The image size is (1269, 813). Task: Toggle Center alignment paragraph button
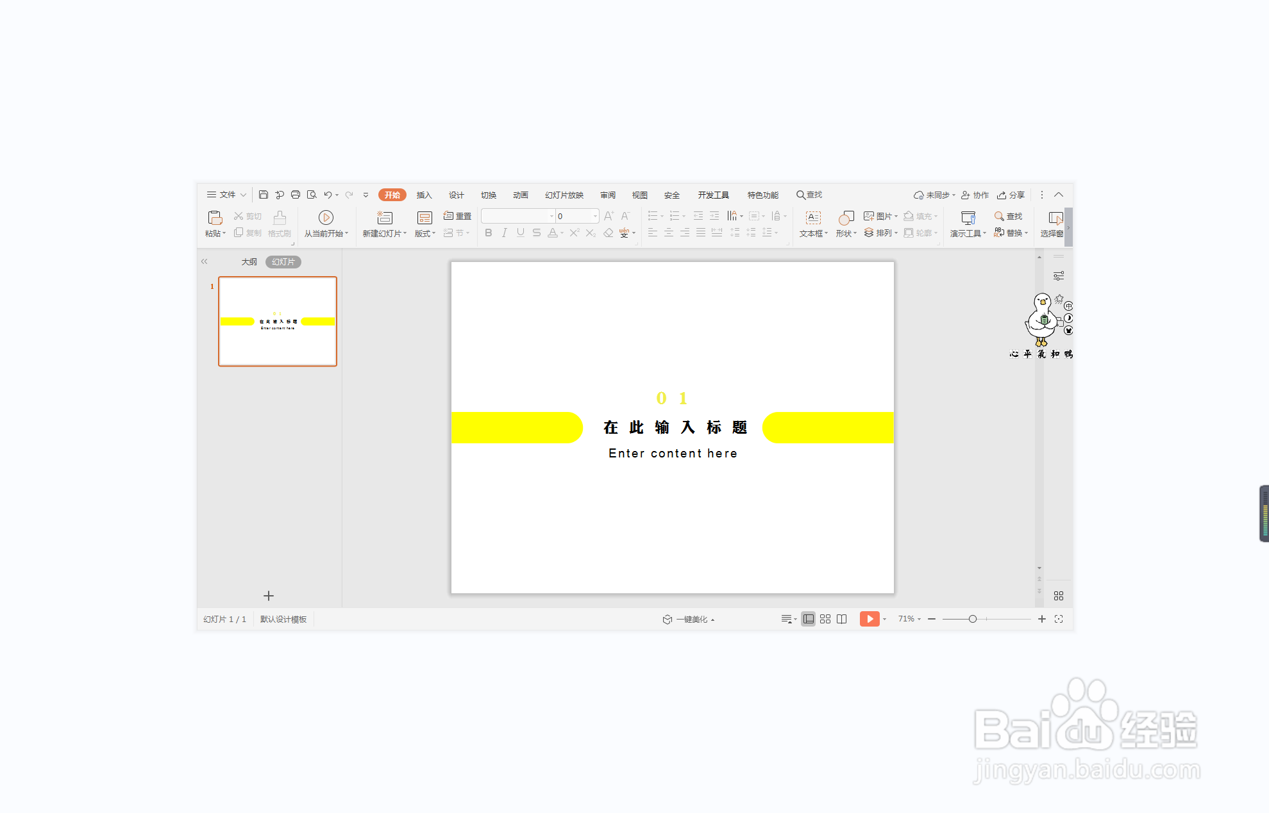pos(669,233)
